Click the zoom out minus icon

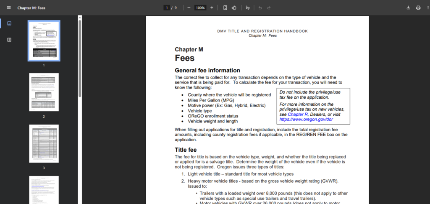point(189,8)
